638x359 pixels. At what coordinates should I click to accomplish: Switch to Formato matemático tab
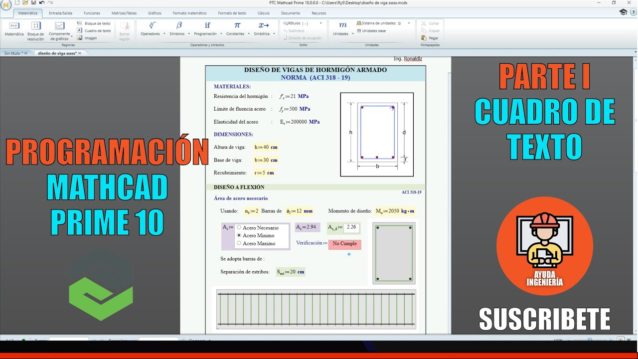click(x=189, y=13)
